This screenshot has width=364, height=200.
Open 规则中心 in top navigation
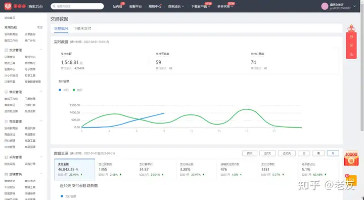[155, 6]
